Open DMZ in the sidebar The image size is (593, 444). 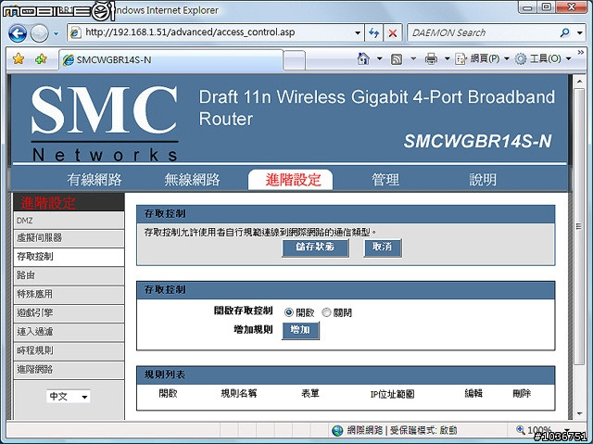tap(69, 221)
